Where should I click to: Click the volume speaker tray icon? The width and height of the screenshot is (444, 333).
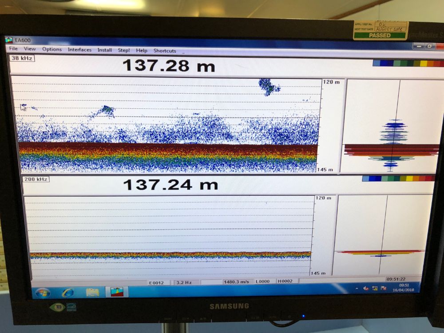(366, 288)
